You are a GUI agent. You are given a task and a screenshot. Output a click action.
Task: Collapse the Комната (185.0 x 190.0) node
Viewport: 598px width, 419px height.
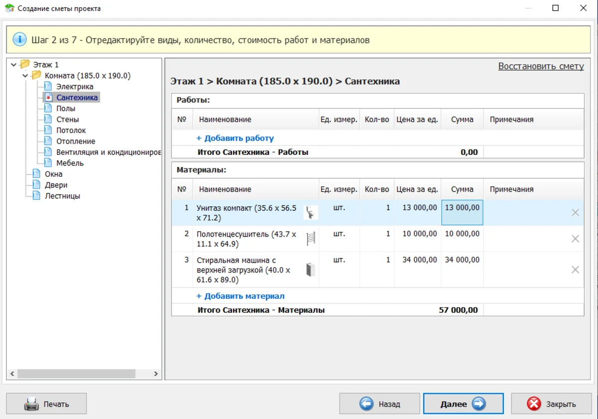[x=25, y=76]
